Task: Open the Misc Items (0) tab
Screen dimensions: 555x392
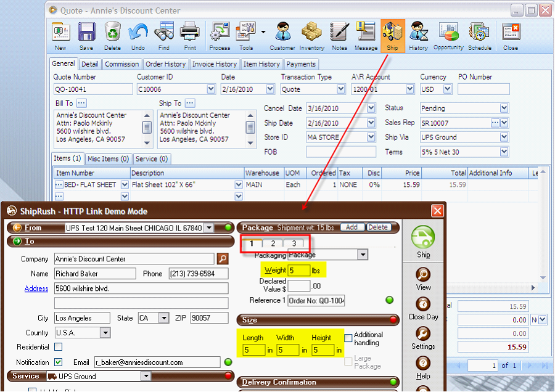Action: tap(109, 159)
